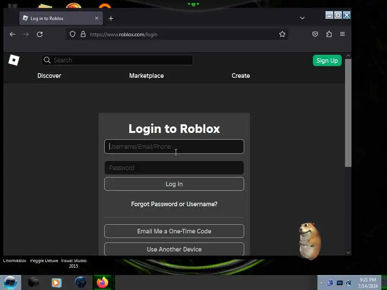This screenshot has width=387, height=290.
Task: Reload the page with the refresh icon
Action: click(x=40, y=34)
